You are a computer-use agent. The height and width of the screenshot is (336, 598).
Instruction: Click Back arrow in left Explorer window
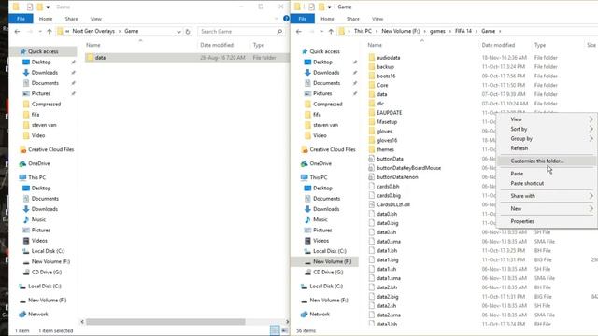[17, 31]
